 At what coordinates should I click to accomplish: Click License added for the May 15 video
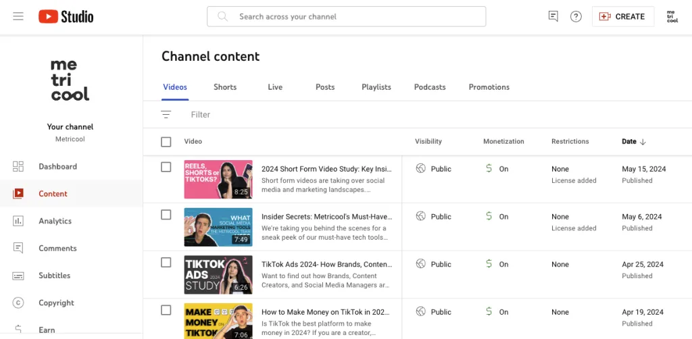click(x=574, y=180)
